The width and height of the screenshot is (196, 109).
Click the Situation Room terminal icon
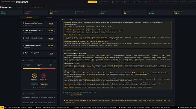pyautogui.click(x=63, y=19)
